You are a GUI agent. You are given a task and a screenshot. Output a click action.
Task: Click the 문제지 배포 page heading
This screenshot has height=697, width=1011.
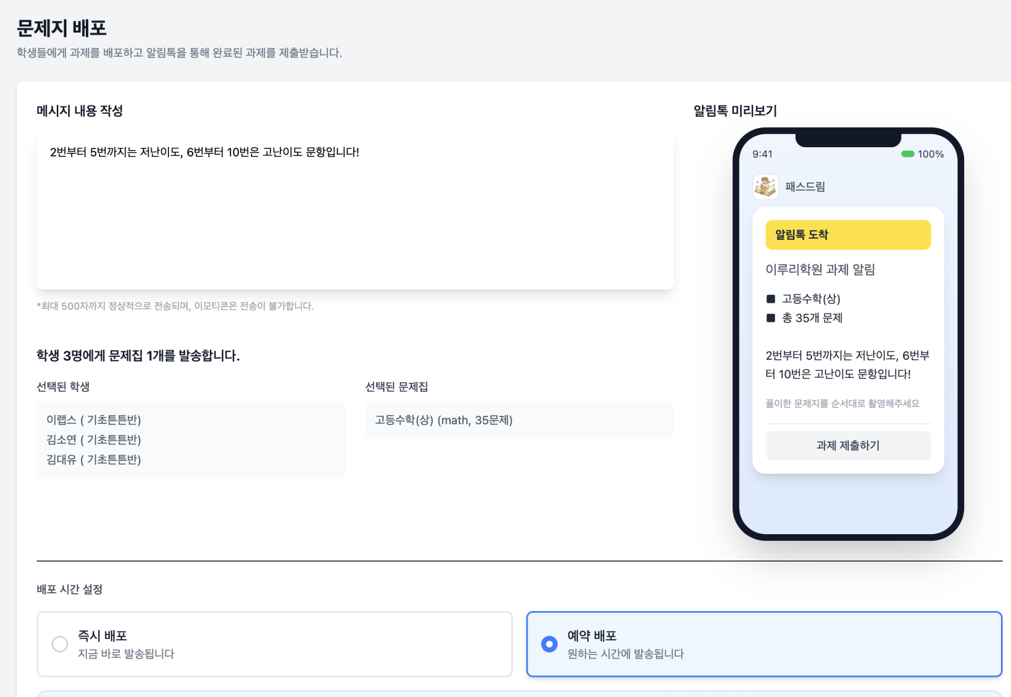[62, 28]
